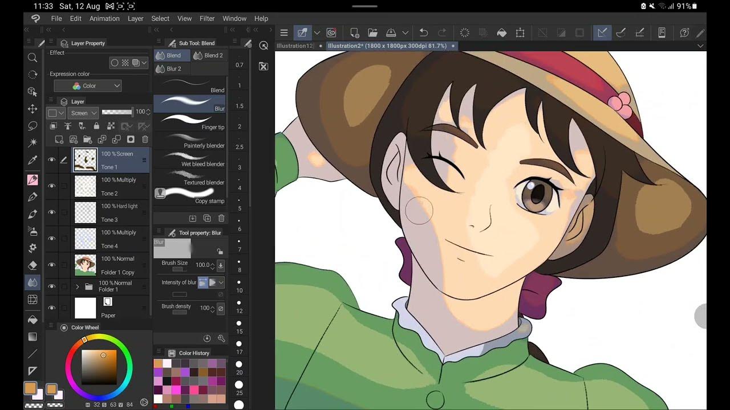Open the Screen blending mode dropdown
The image size is (730, 410).
(83, 113)
